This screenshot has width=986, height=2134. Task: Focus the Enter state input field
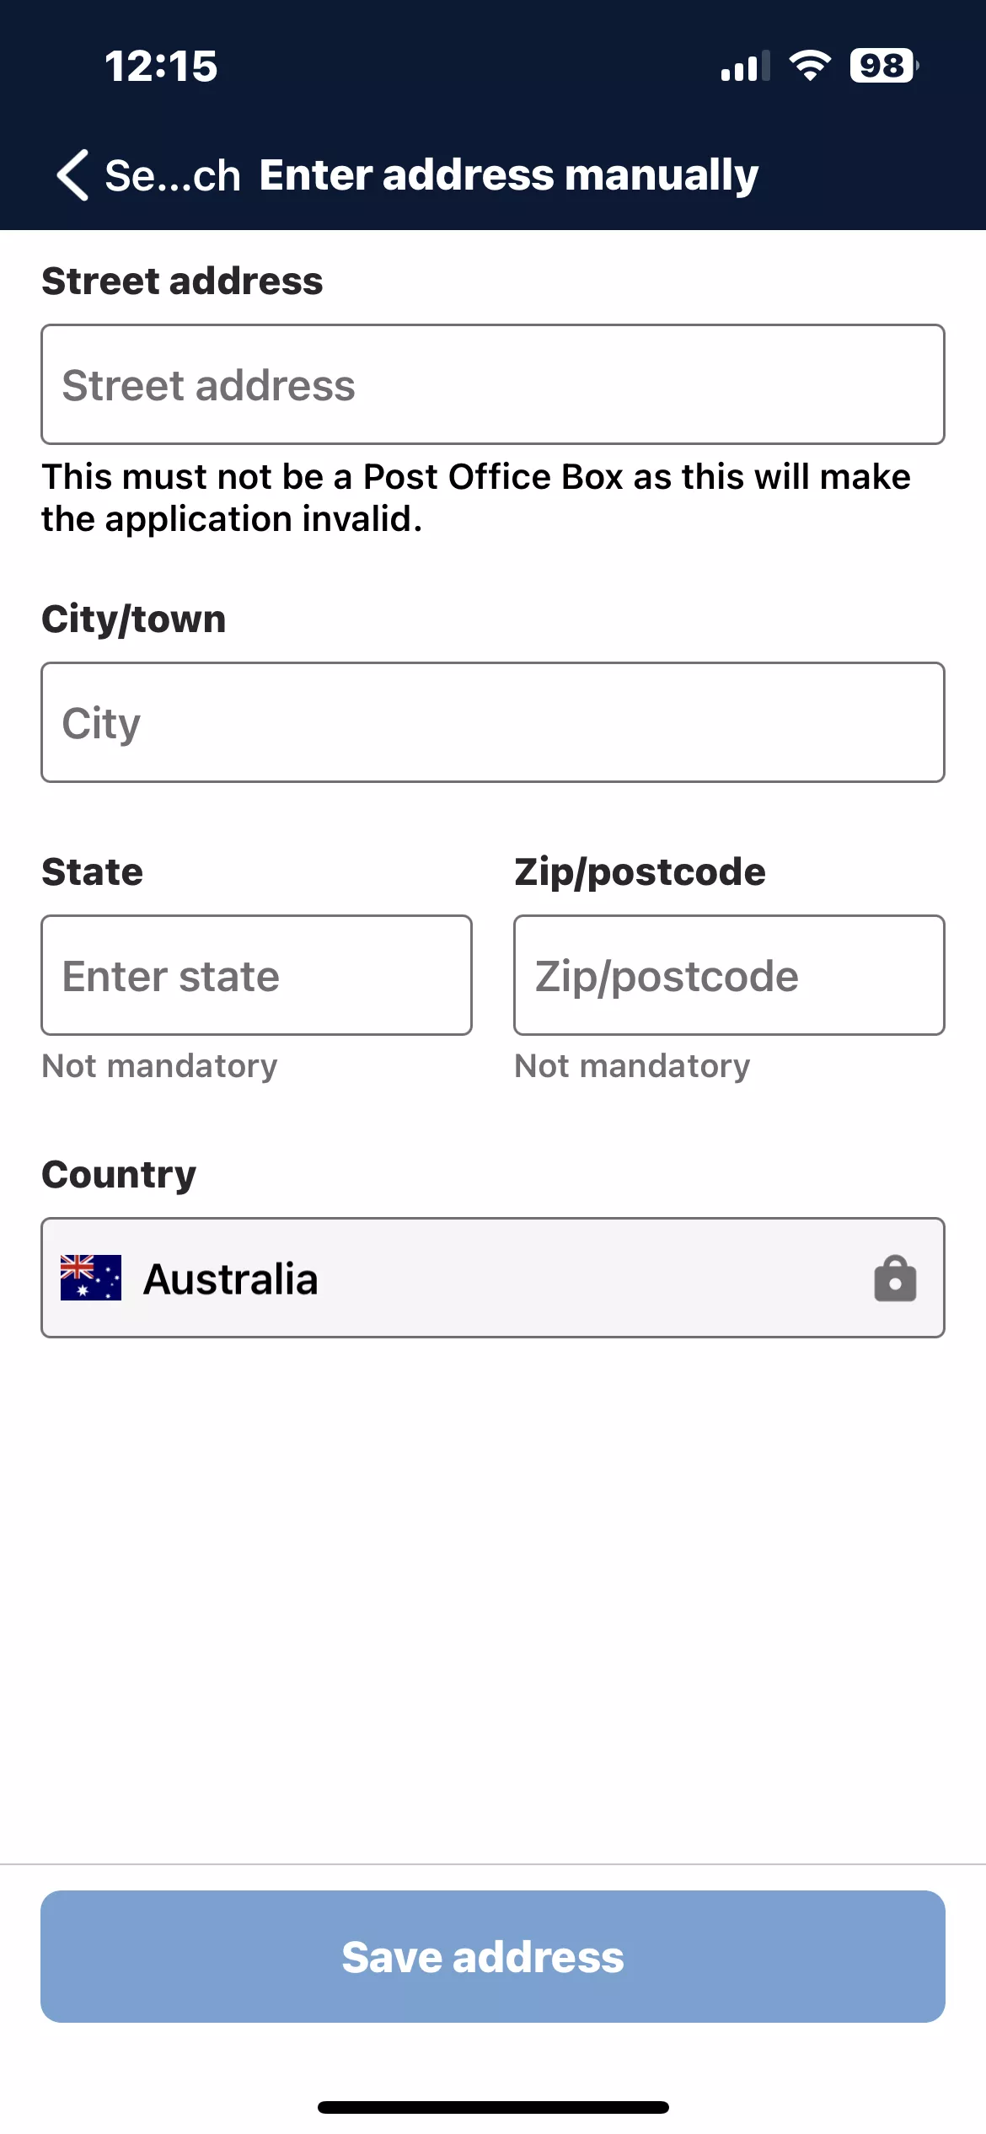pos(256,975)
